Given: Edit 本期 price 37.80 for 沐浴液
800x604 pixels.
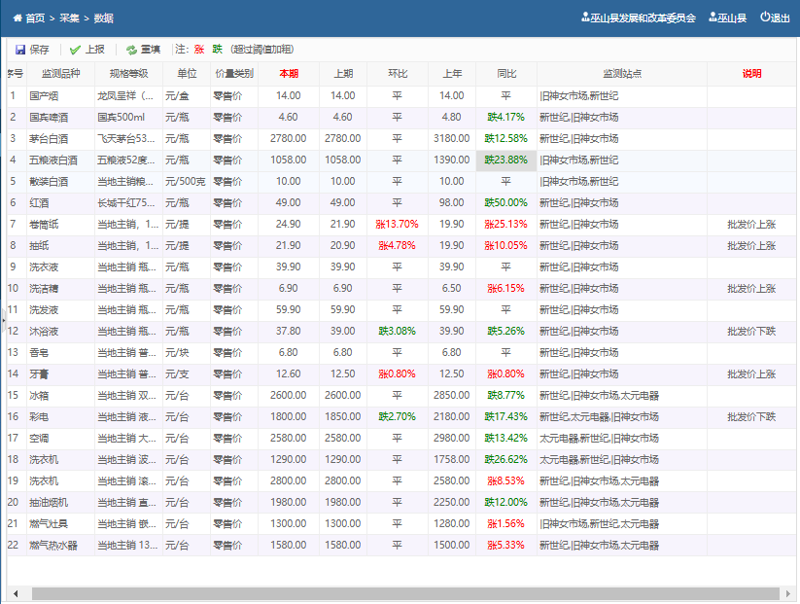Looking at the screenshot, I should 289,332.
